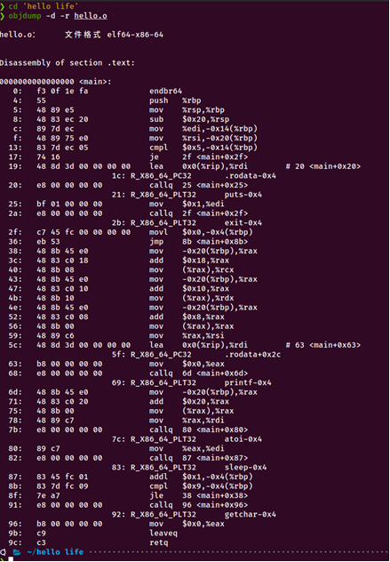Image resolution: width=390 pixels, height=562 pixels.
Task: Click the objdump command word
Action: tap(25, 16)
